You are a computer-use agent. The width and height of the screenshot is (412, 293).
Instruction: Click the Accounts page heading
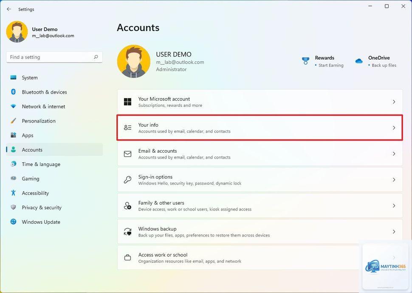tap(138, 28)
